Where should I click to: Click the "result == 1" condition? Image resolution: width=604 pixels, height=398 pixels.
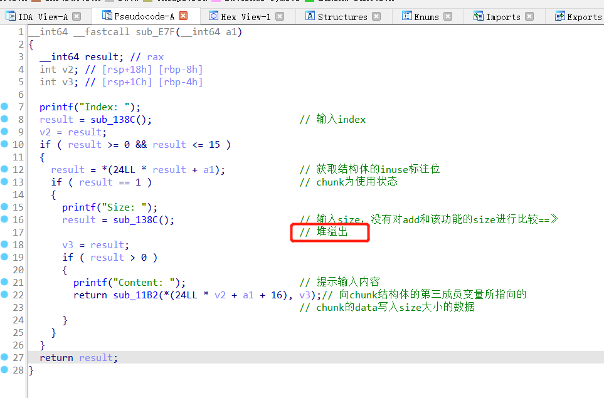pos(110,182)
